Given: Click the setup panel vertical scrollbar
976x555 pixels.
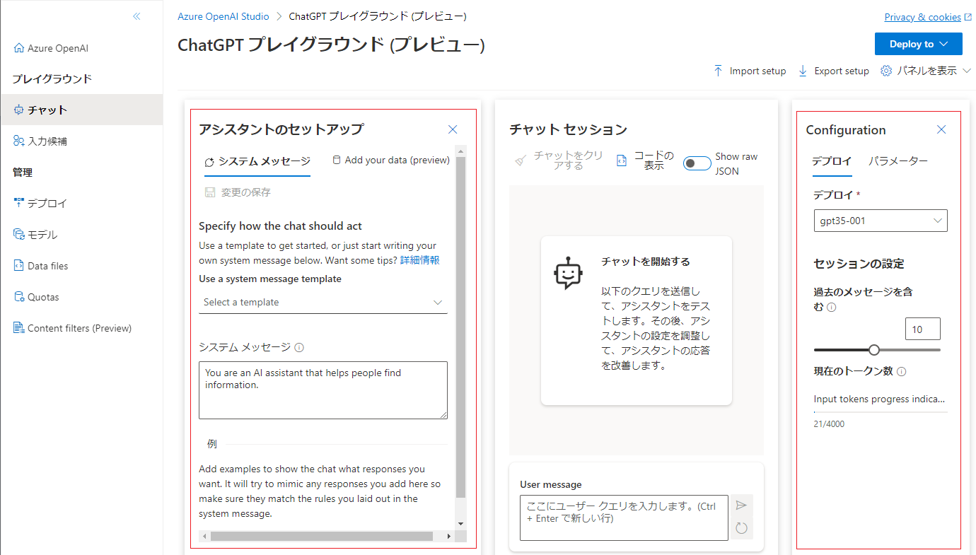Looking at the screenshot, I should pyautogui.click(x=461, y=327).
